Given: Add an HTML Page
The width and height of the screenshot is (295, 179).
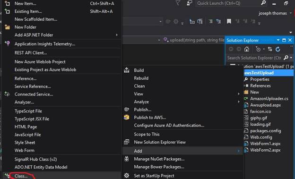Looking at the screenshot, I should pos(26,127).
